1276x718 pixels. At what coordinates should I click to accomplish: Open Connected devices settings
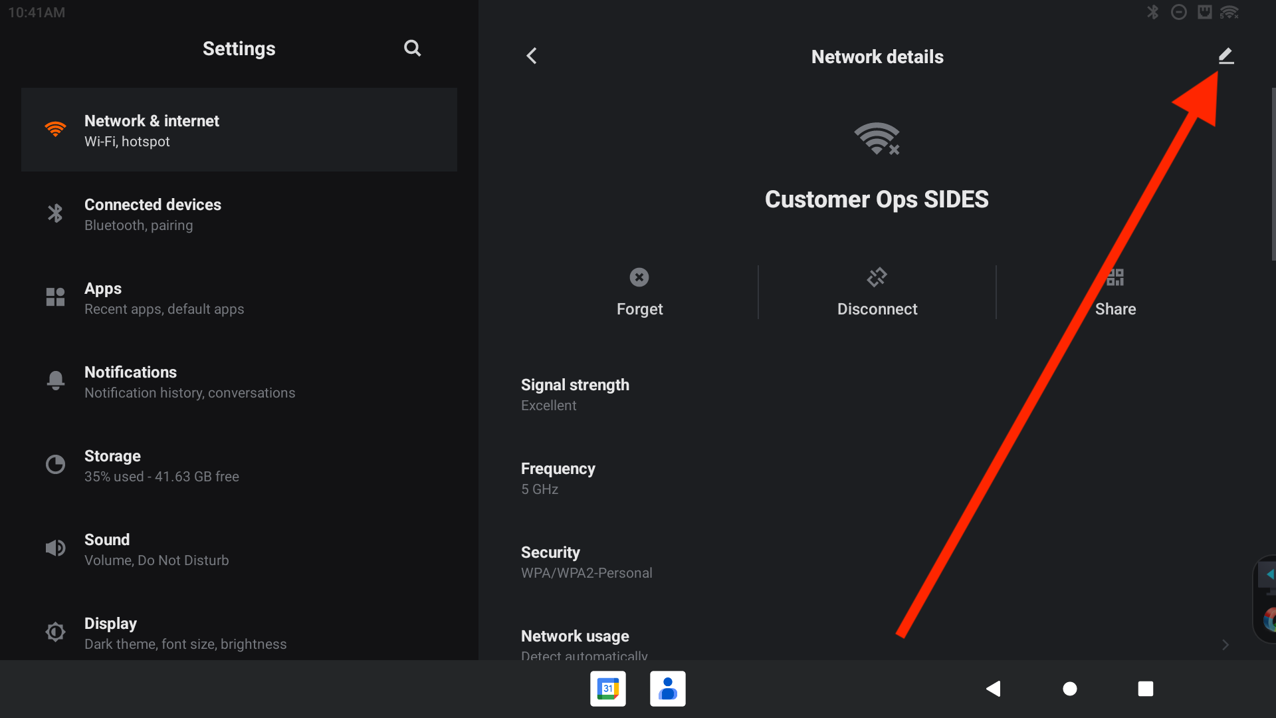point(239,214)
